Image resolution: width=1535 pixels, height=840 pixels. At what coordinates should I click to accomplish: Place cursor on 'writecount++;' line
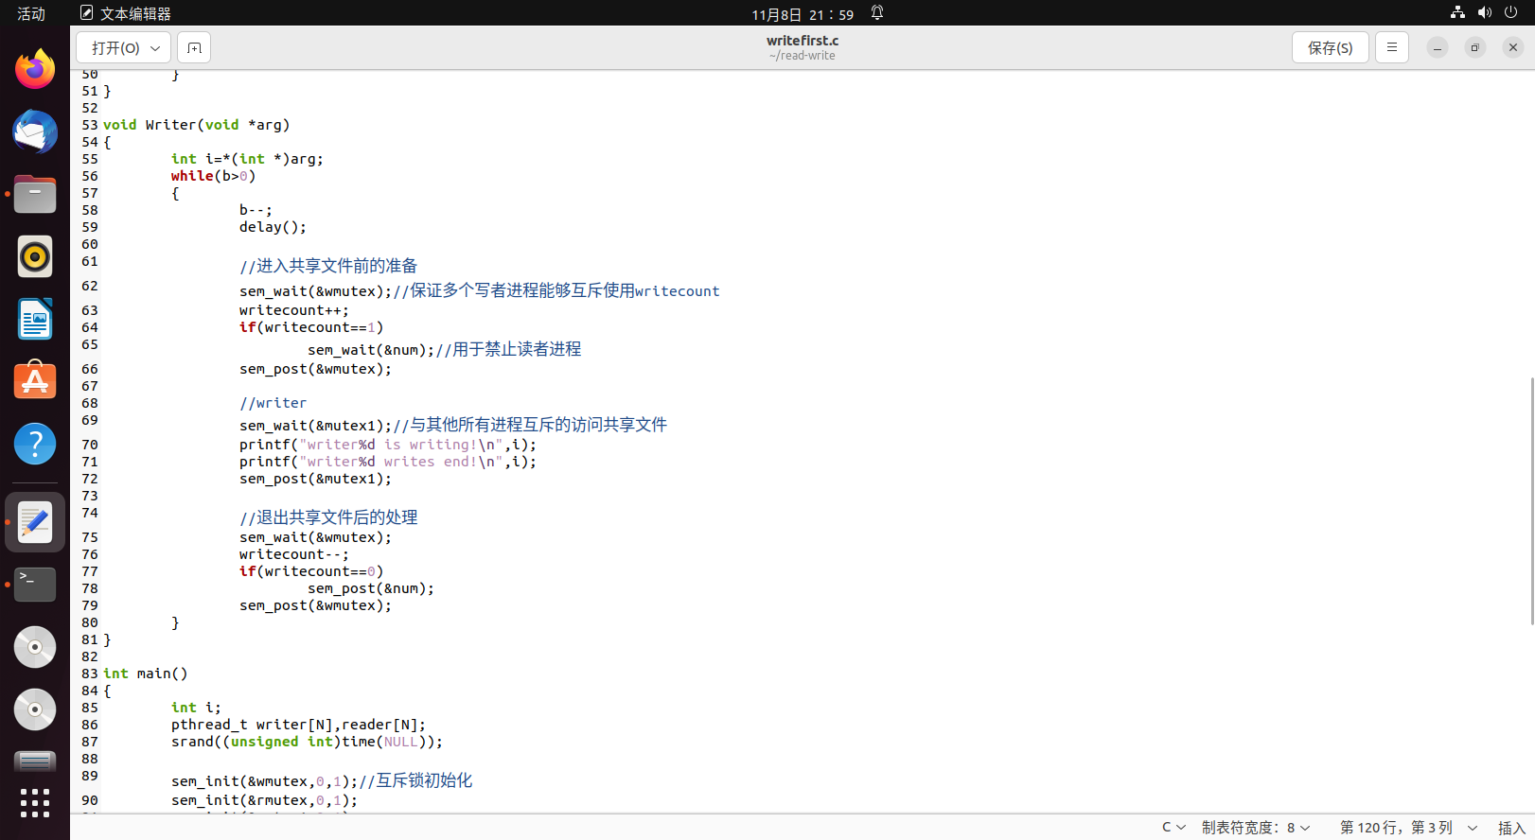click(x=293, y=310)
